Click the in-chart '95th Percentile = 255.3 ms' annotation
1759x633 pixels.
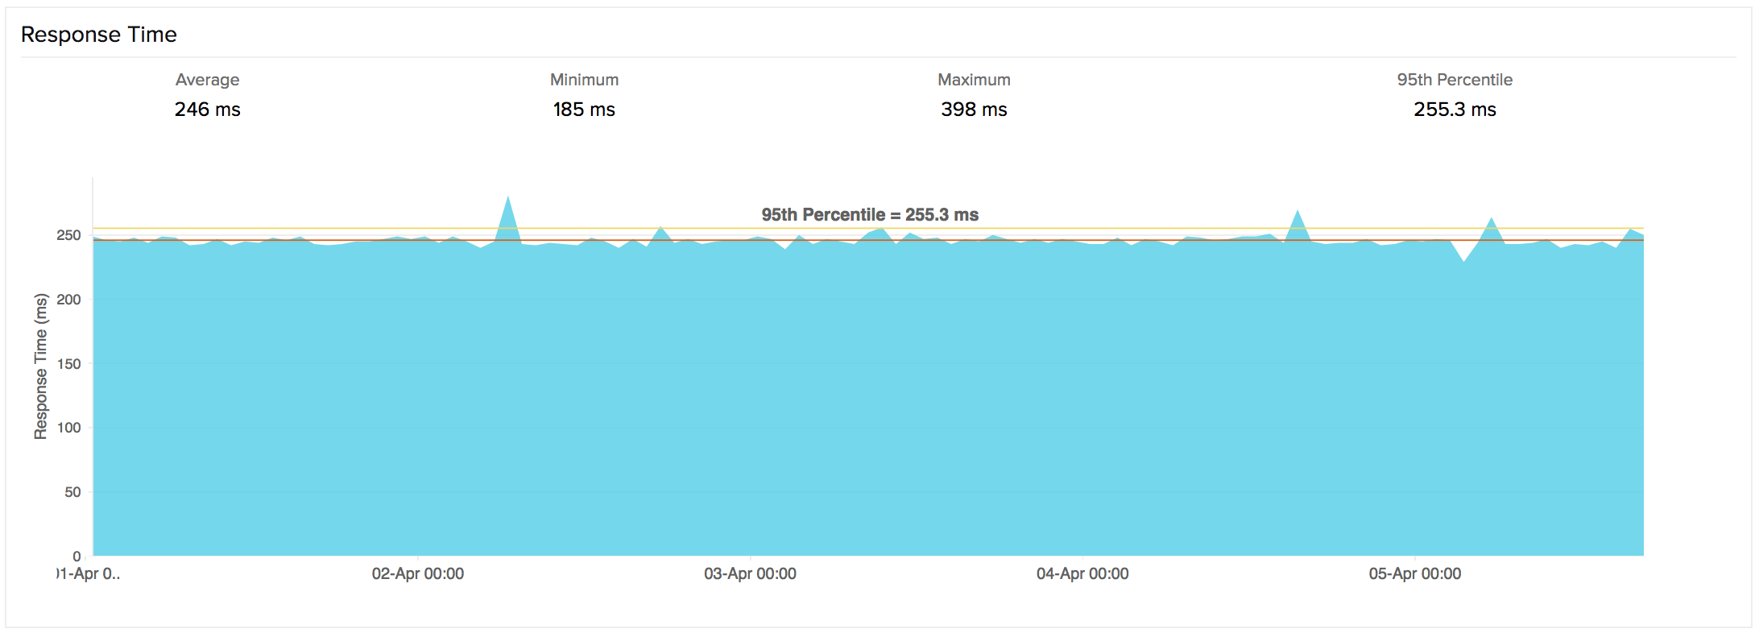pyautogui.click(x=870, y=215)
